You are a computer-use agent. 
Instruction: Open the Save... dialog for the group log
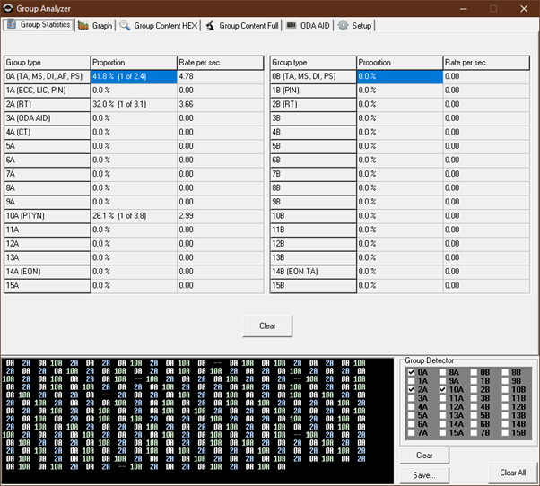423,475
